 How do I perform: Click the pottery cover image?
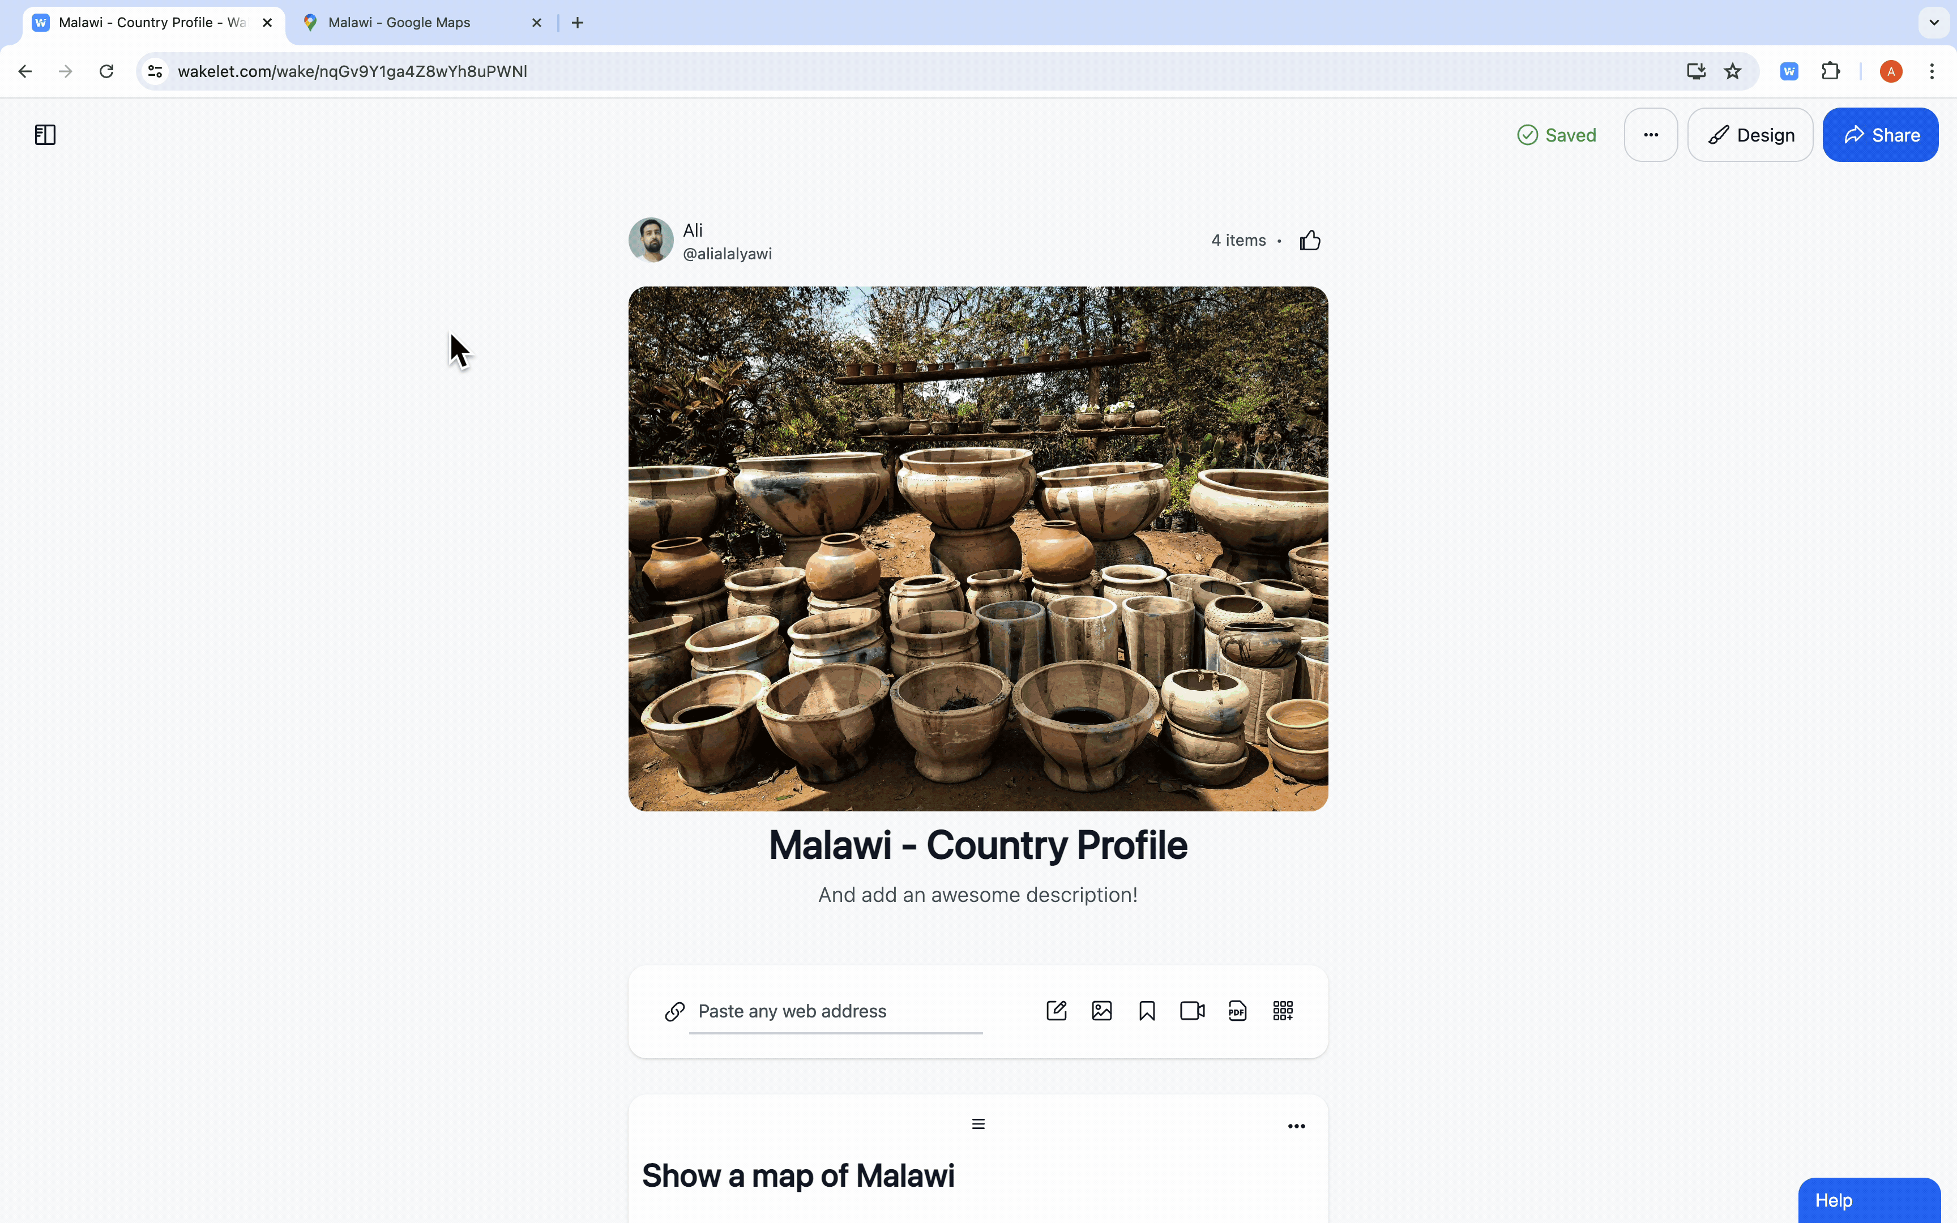coord(978,549)
